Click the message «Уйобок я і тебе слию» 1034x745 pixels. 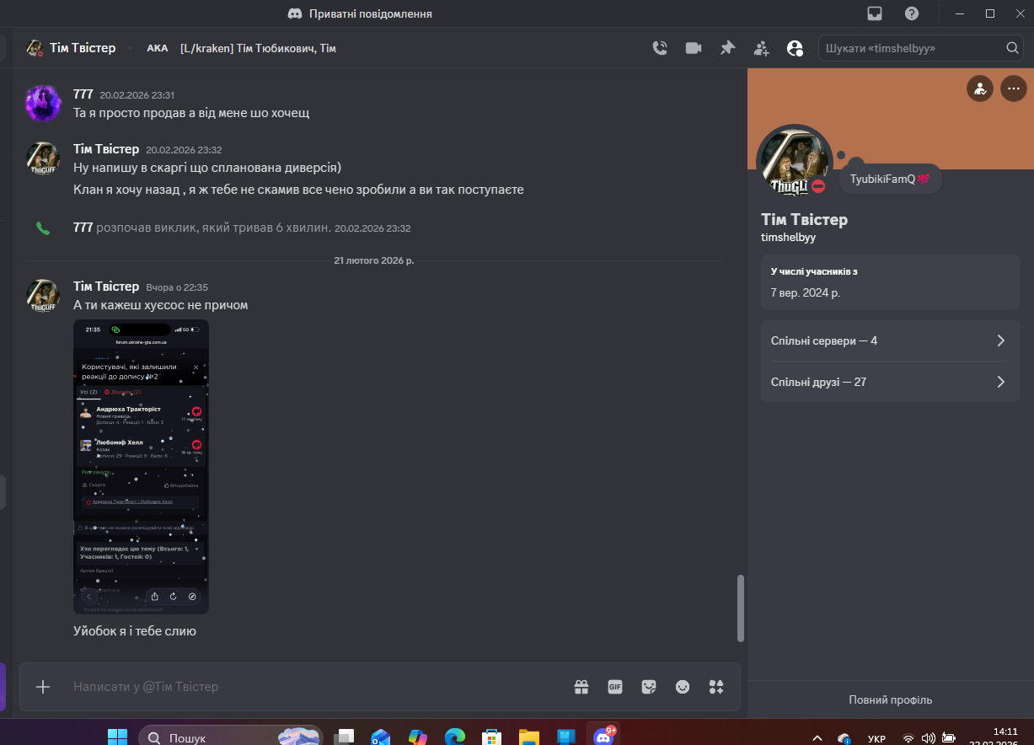click(x=135, y=630)
